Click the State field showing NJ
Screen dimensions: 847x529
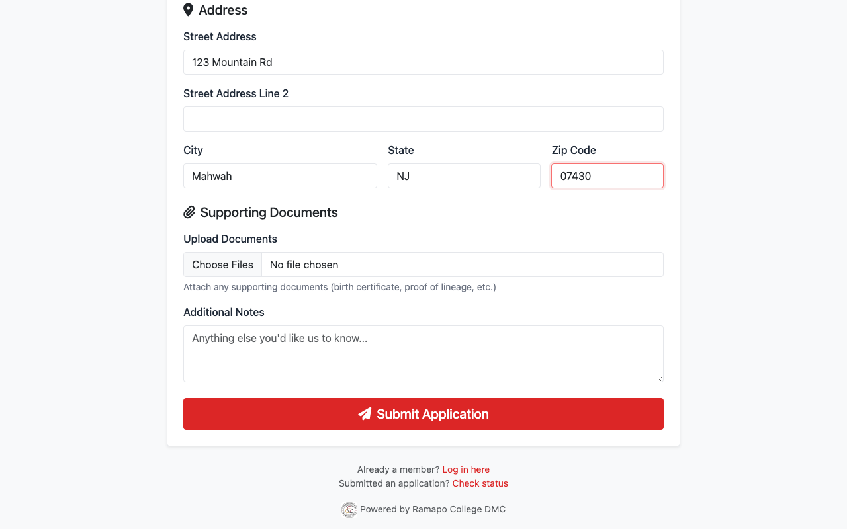click(x=464, y=176)
